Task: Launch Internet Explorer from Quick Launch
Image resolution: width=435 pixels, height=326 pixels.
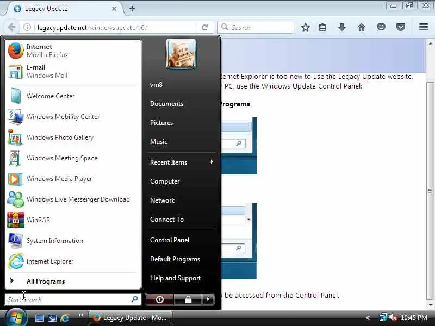Action: 65,318
